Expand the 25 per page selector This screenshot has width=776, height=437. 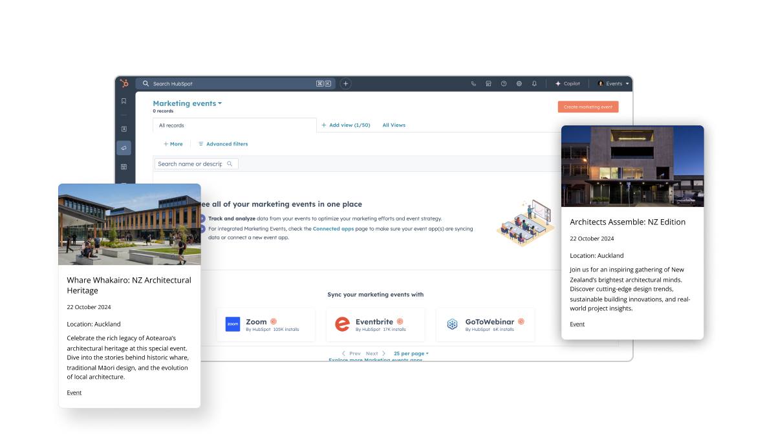(x=411, y=354)
